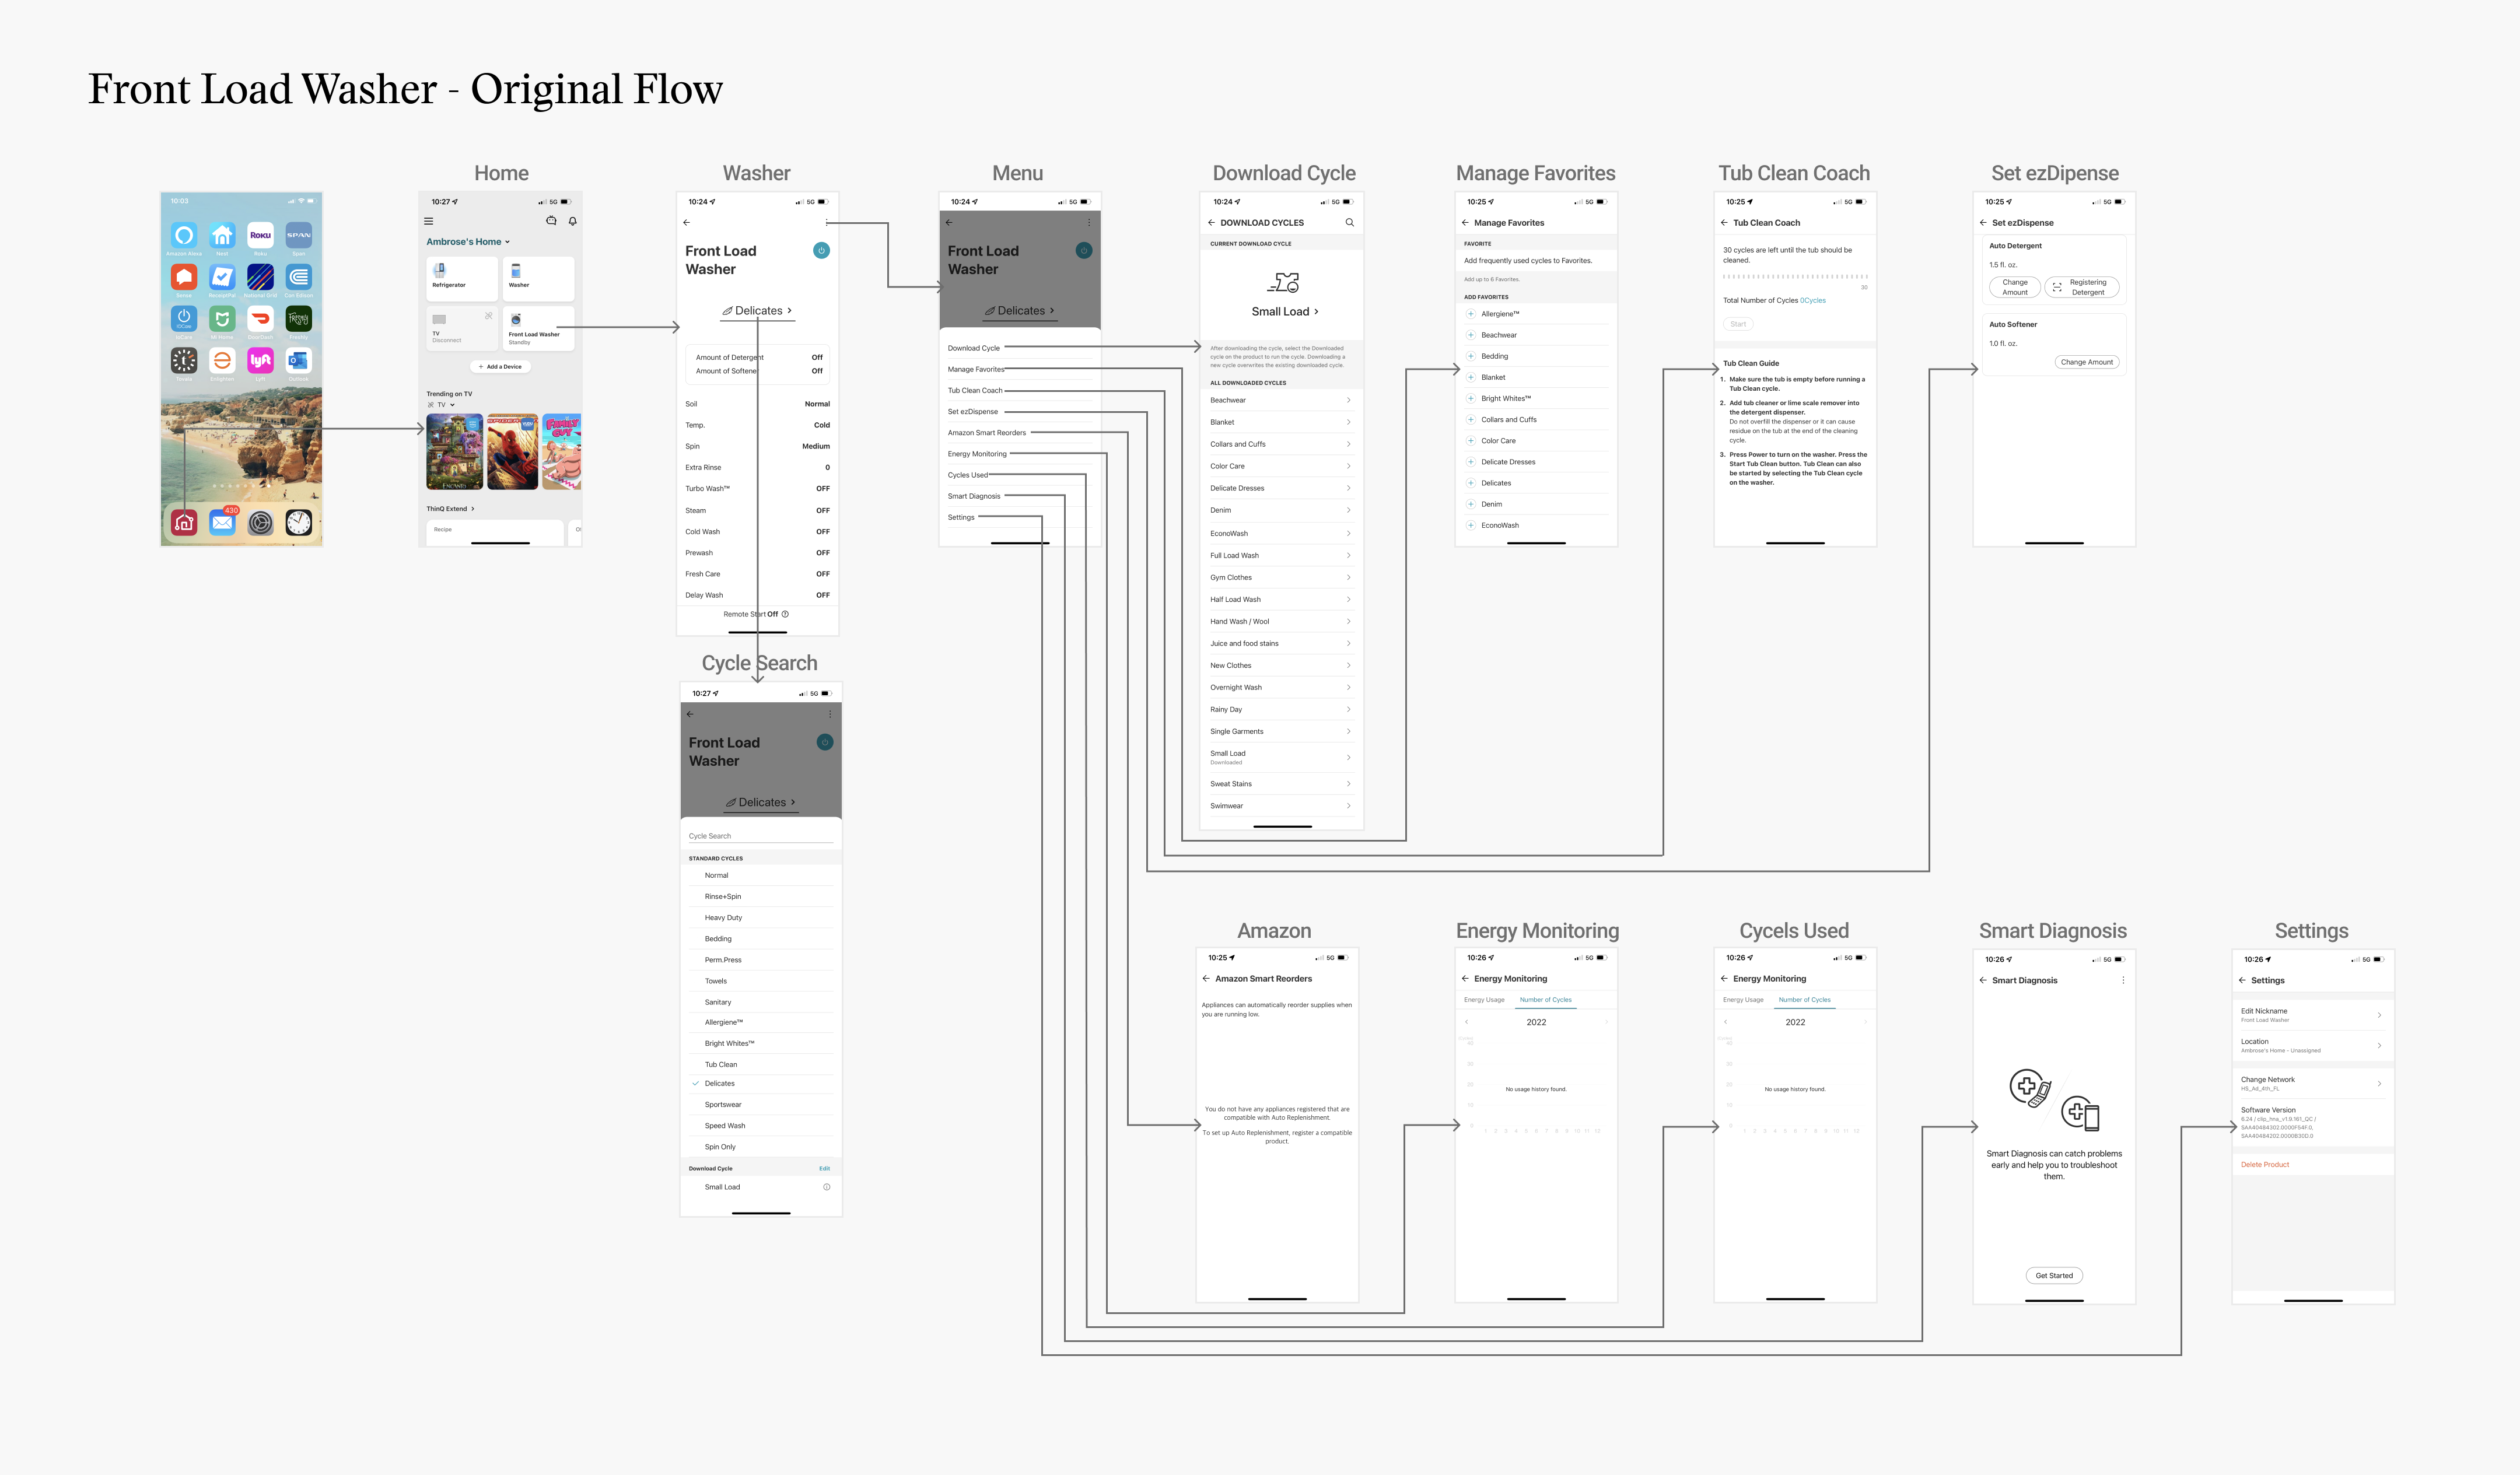Tap the Add a Device button
Viewport: 2520px width, 1475px height.
501,367
